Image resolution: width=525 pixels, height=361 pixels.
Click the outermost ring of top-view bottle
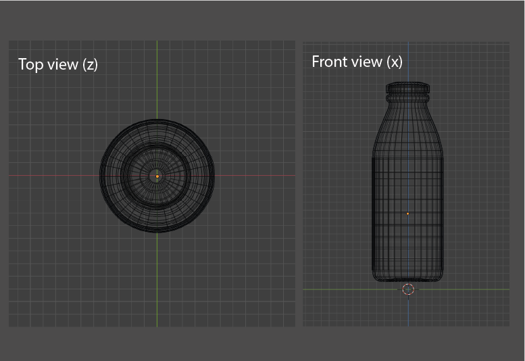click(103, 176)
